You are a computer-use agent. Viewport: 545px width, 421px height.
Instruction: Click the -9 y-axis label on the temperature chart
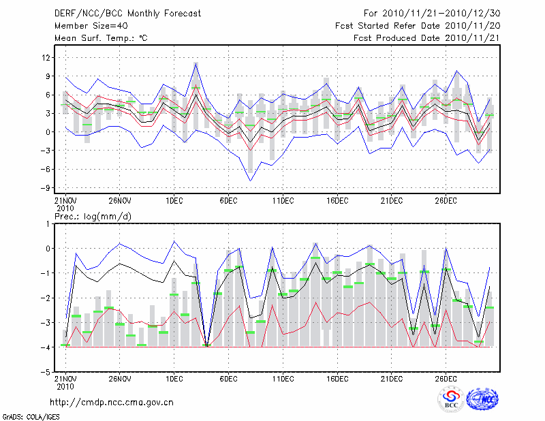coord(46,188)
